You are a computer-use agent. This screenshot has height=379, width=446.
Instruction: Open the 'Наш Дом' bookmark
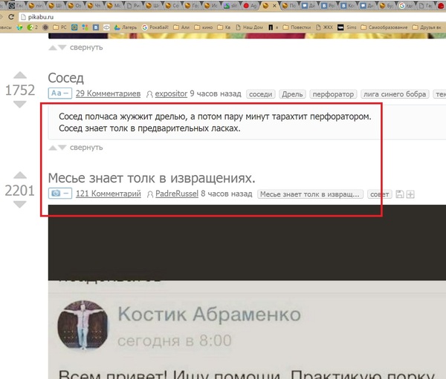coord(250,27)
